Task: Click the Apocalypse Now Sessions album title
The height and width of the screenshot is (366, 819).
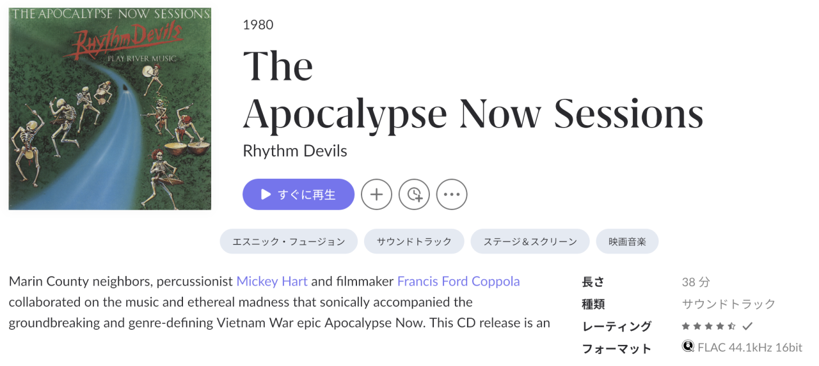Action: [473, 114]
